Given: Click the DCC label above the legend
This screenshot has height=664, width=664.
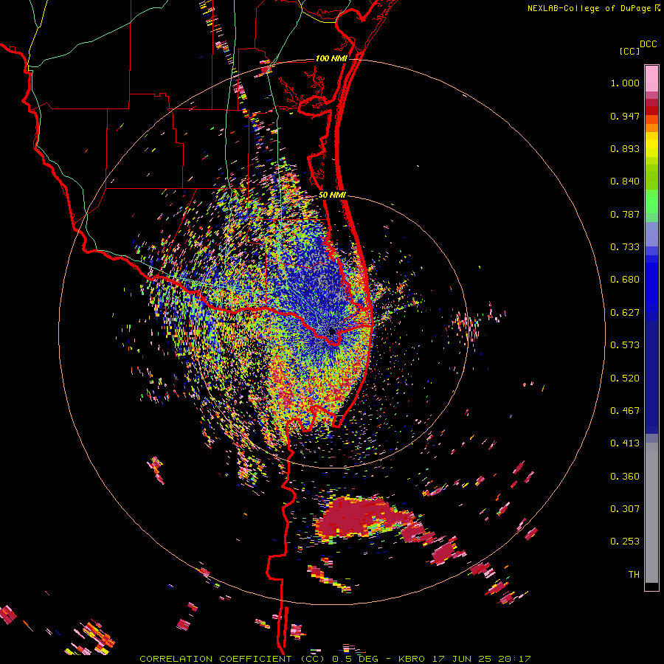Looking at the screenshot, I should pos(649,44).
